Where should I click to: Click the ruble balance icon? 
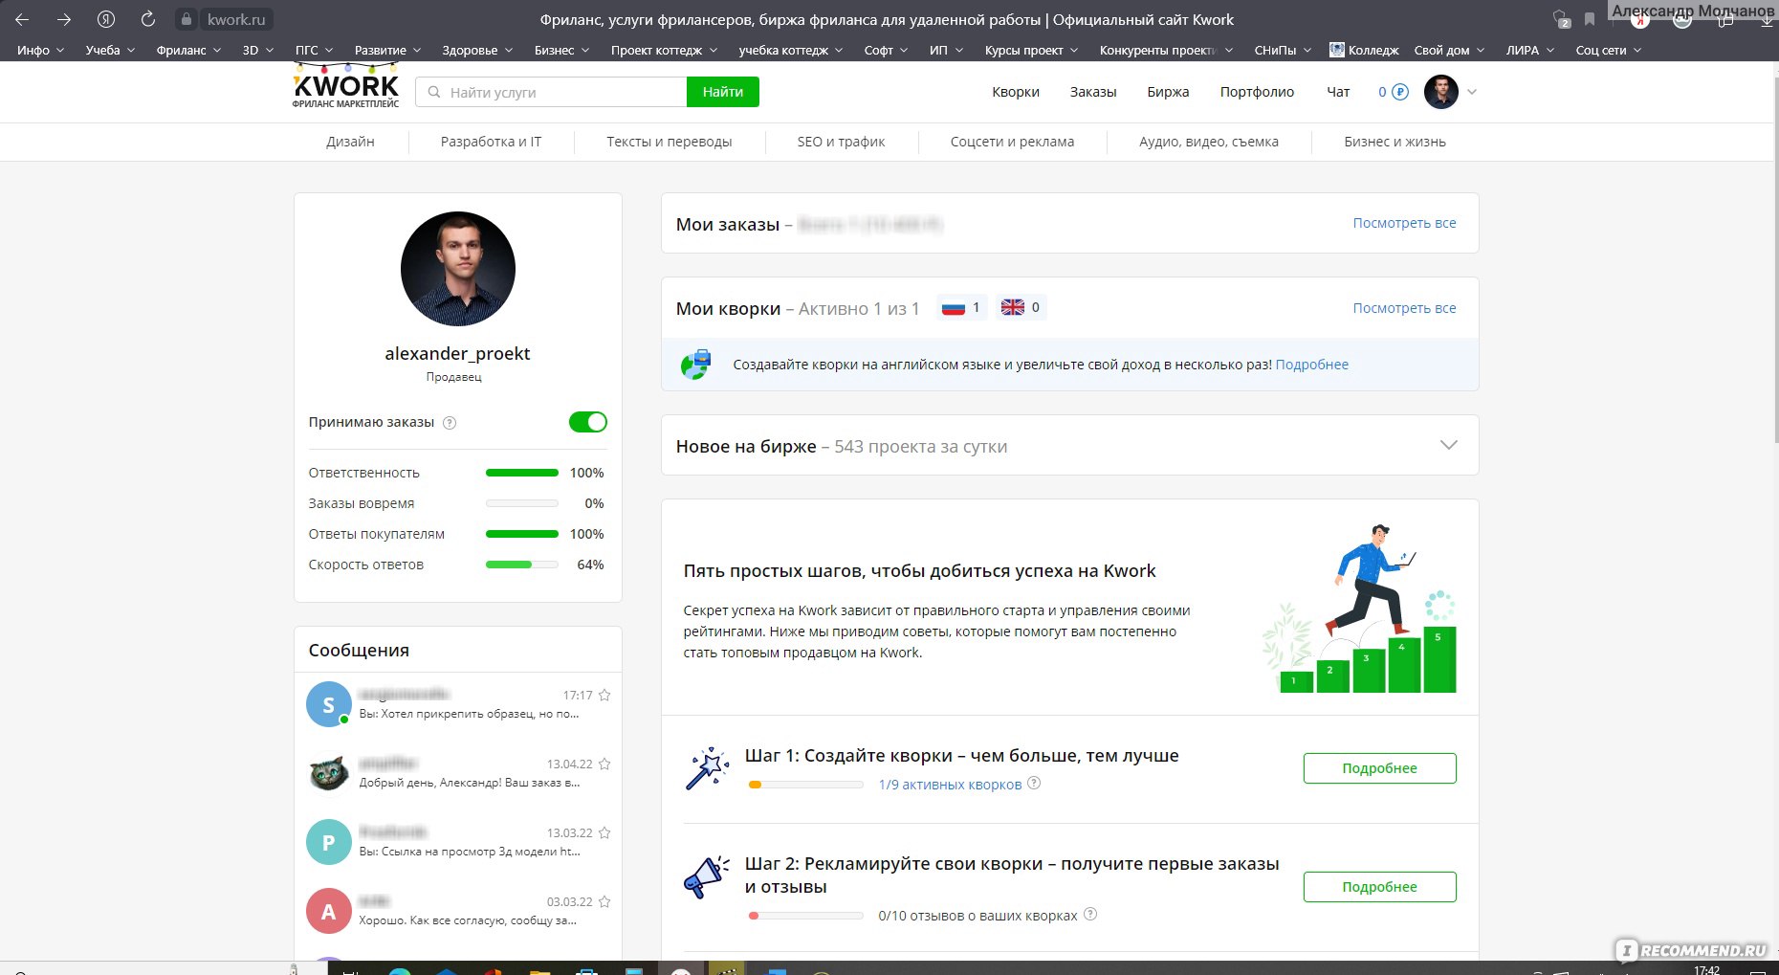(1400, 92)
